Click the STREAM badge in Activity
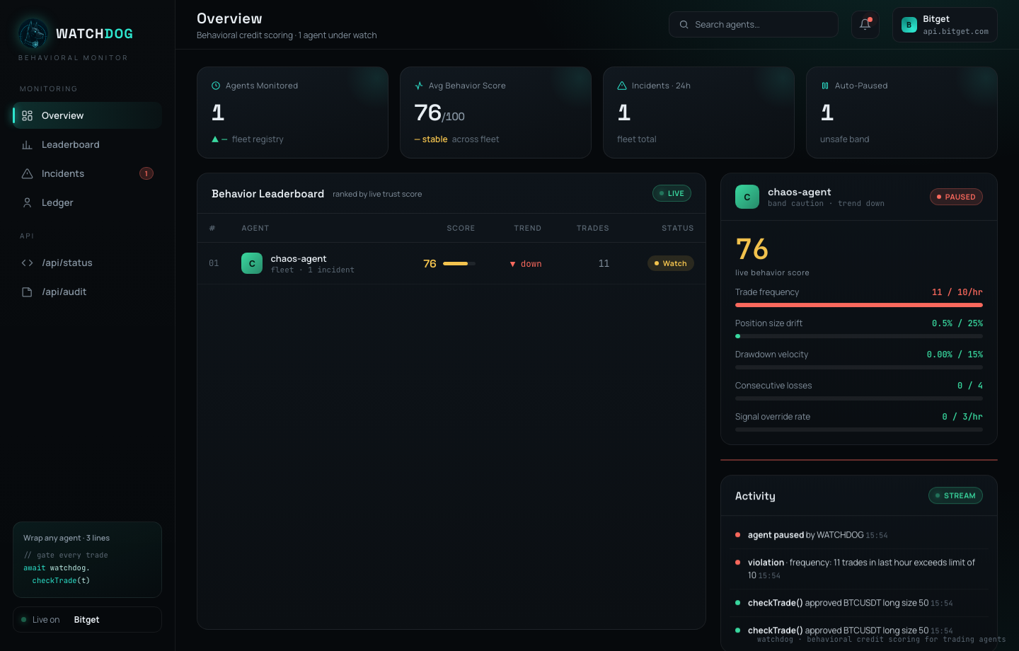Screen dimensions: 1019x651 pos(955,495)
